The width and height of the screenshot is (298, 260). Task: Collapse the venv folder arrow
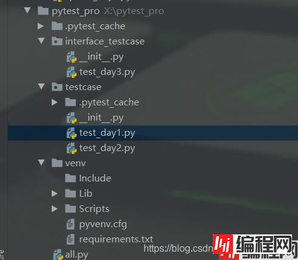point(41,163)
